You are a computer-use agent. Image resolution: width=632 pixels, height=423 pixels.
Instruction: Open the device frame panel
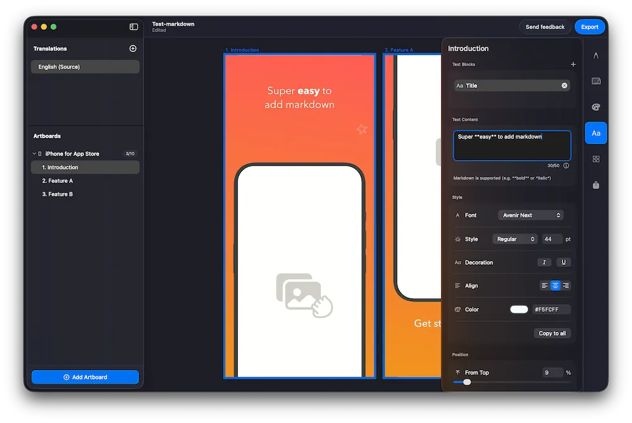tap(595, 81)
